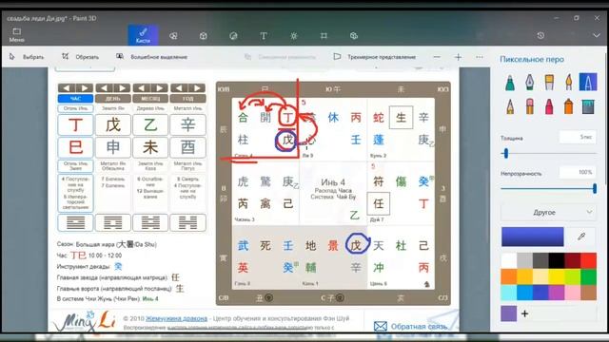Click the current blue color preview
This screenshot has width=609, height=342.
click(x=533, y=237)
